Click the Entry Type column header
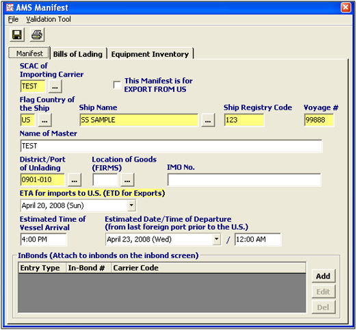The height and width of the screenshot is (330, 357). coord(42,268)
